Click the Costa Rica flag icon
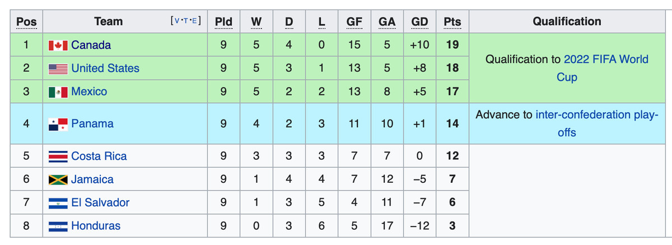This screenshot has width=672, height=245. (58, 156)
